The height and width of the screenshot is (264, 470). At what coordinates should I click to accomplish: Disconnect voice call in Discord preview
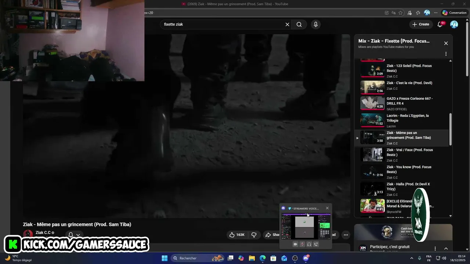coord(316,244)
